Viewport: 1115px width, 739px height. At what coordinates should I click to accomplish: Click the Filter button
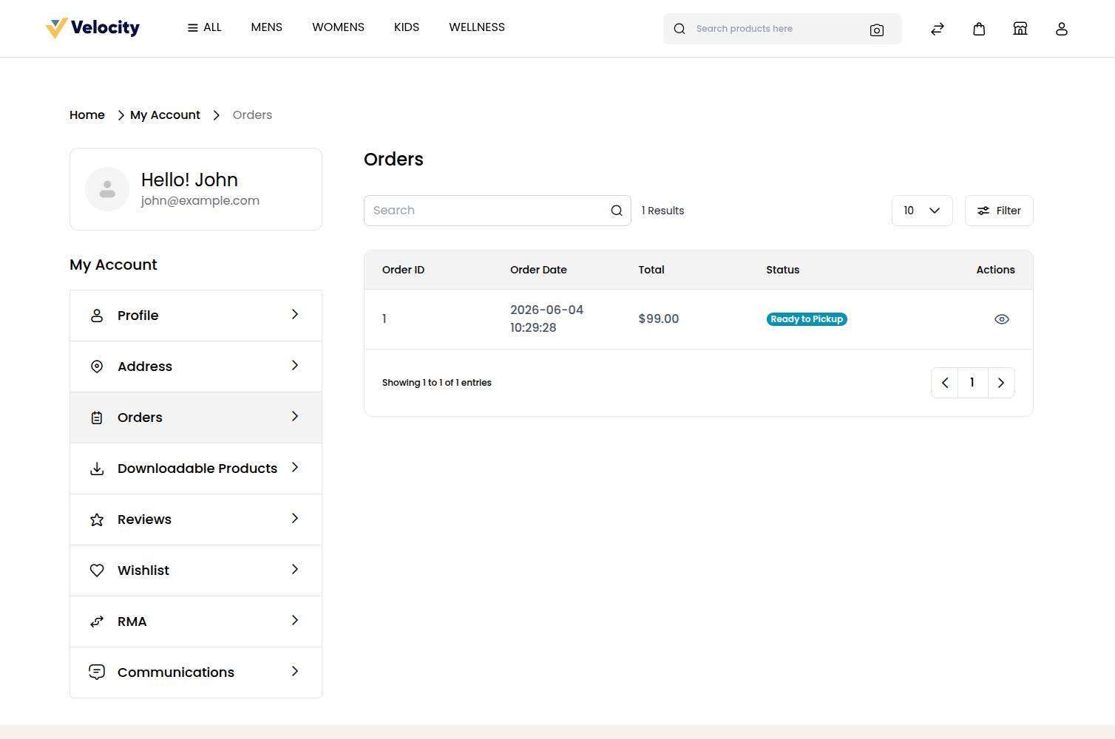[x=999, y=211]
